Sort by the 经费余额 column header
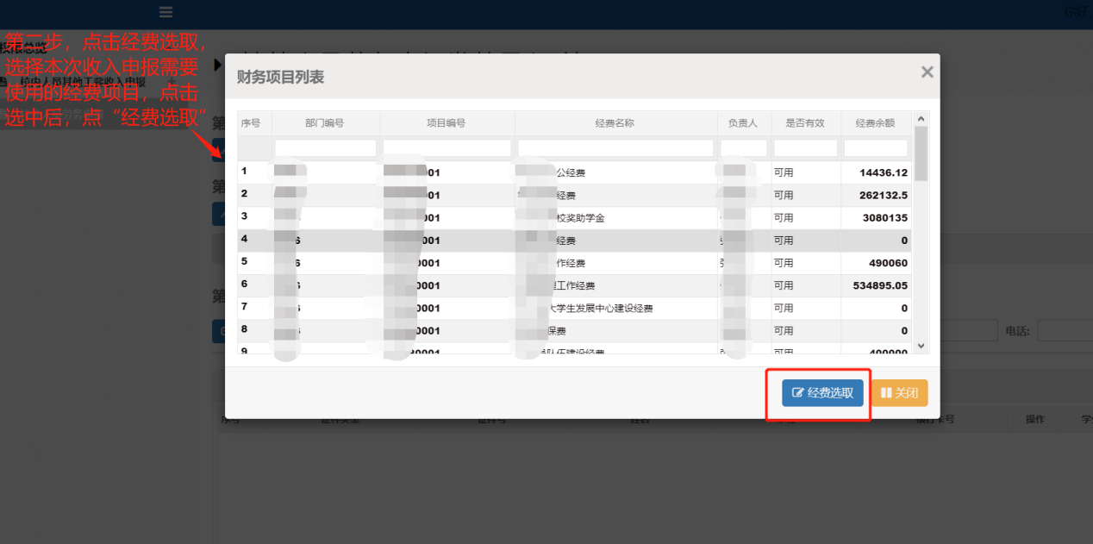Screen dimensions: 1093x544 click(x=875, y=123)
